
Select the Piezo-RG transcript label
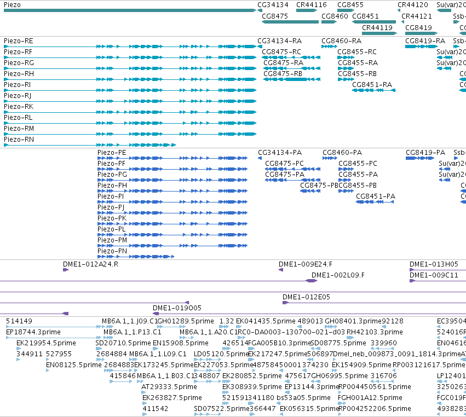pos(19,63)
